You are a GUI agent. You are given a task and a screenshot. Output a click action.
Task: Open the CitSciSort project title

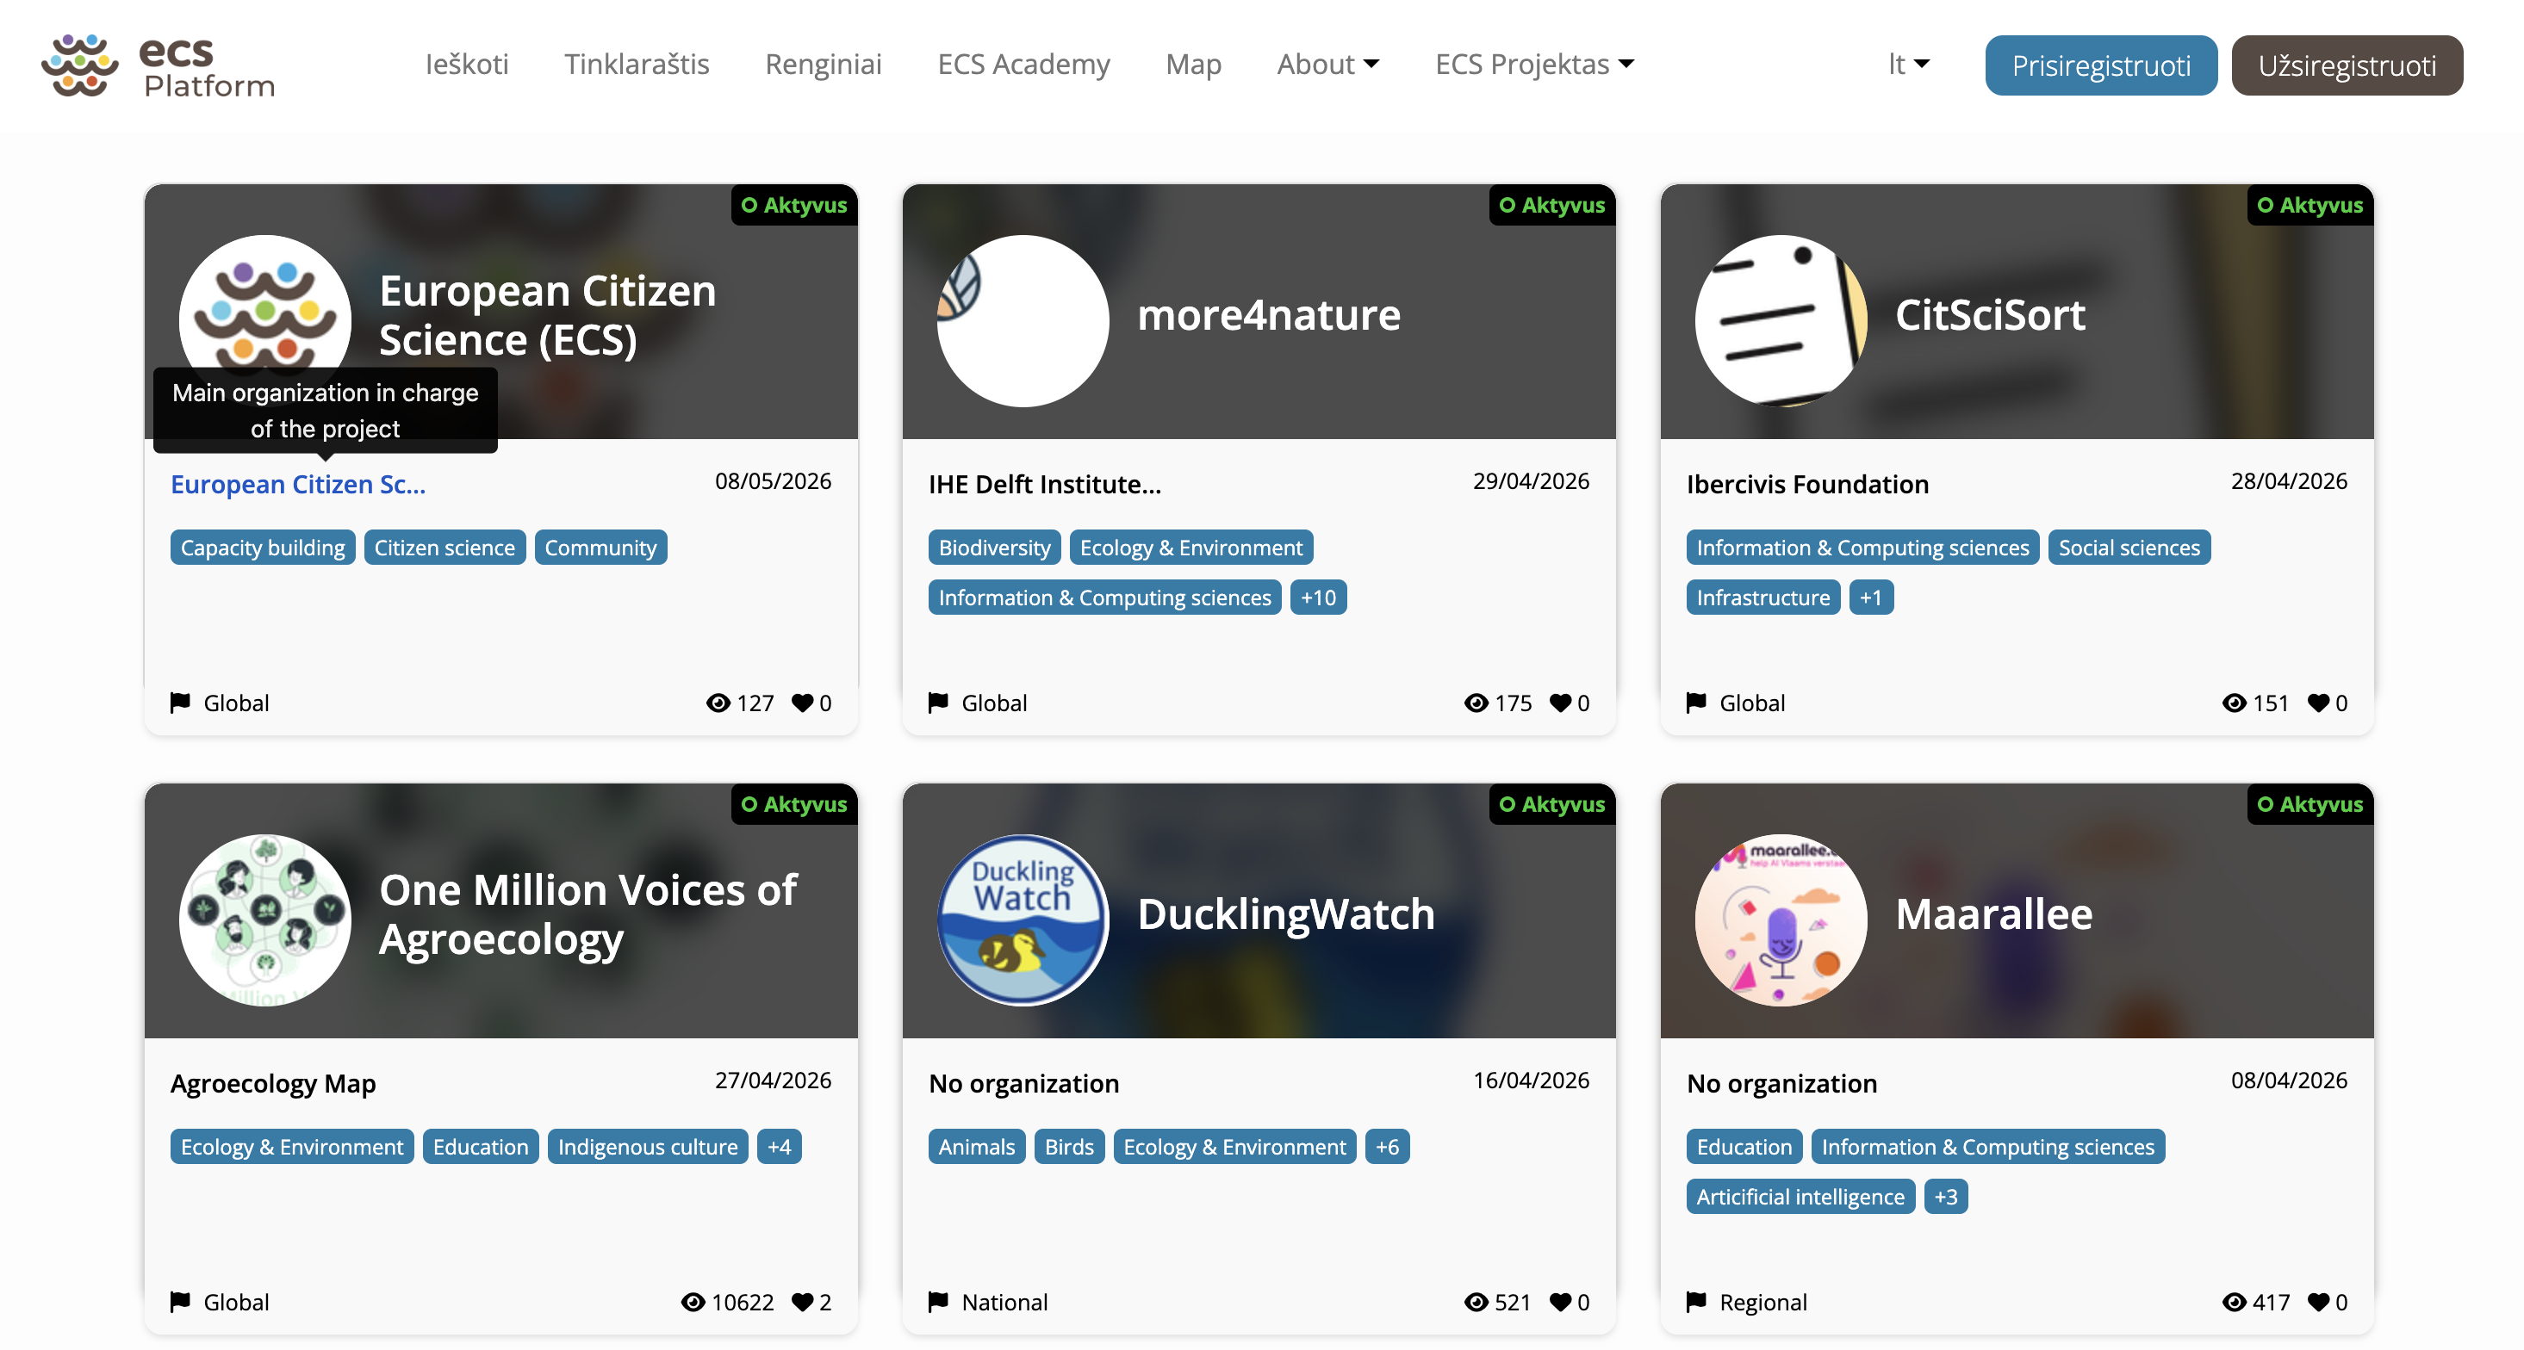1989,315
